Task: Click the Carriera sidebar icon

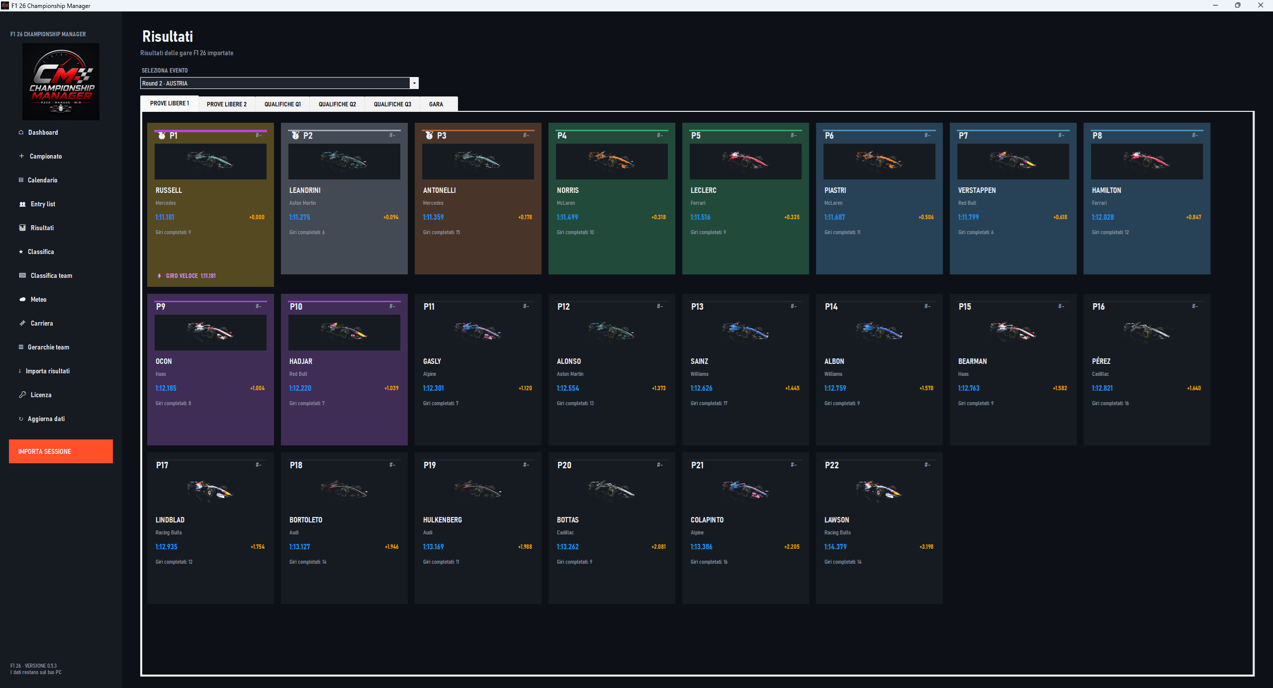Action: pos(22,323)
